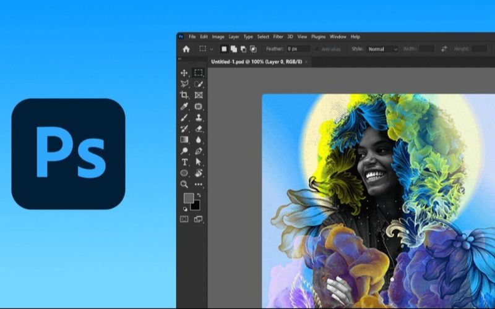This screenshot has width=495, height=309.
Task: Select the Horizontal Type tool
Action: tap(184, 162)
